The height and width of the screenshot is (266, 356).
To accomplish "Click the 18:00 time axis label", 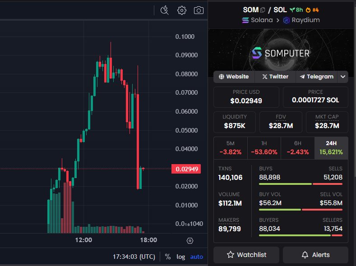I will tap(148, 240).
